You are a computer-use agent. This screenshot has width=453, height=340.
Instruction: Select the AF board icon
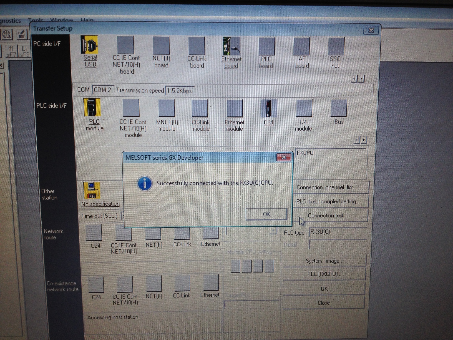(x=301, y=46)
